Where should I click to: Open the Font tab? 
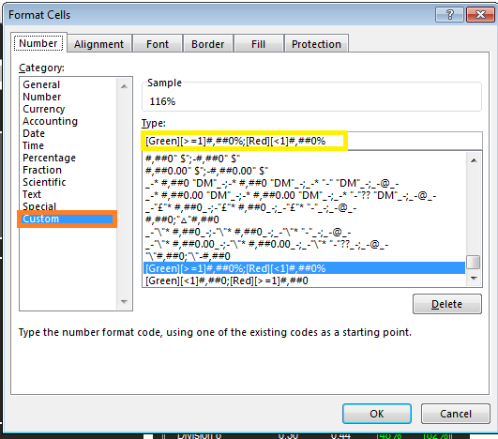point(158,44)
